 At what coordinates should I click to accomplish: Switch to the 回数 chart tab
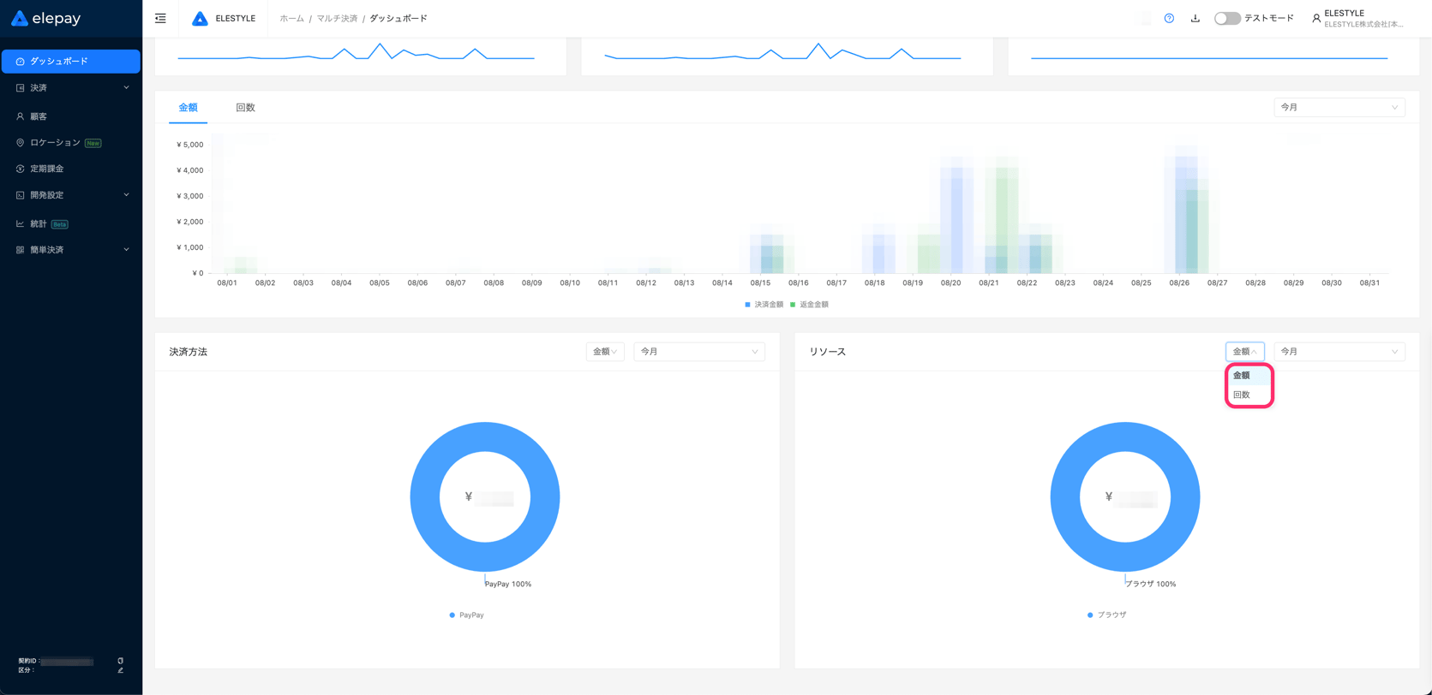(x=245, y=108)
